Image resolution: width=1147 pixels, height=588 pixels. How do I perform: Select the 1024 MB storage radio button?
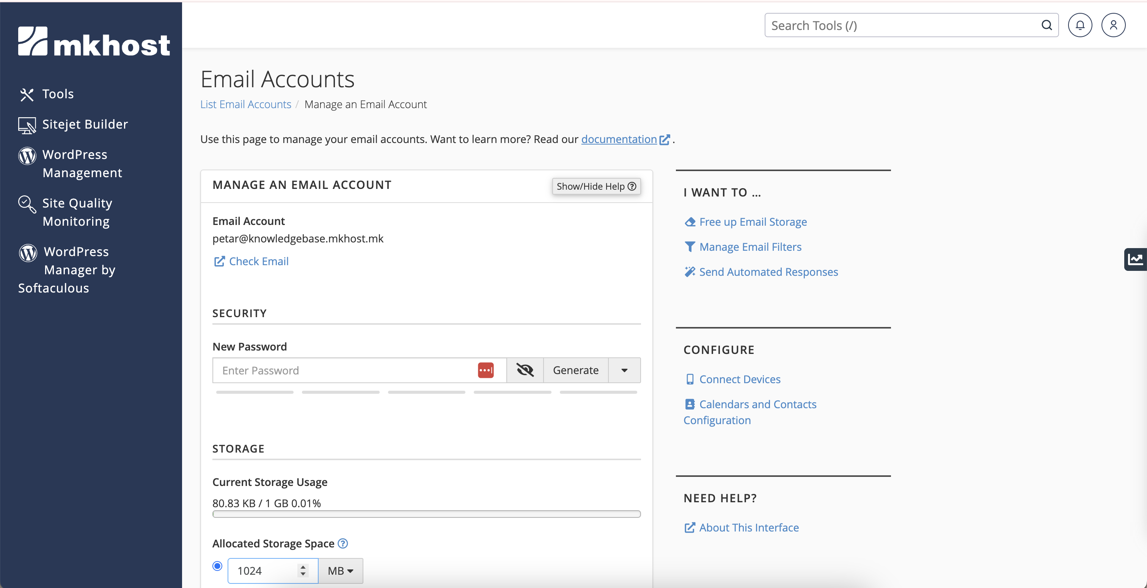[x=217, y=566]
